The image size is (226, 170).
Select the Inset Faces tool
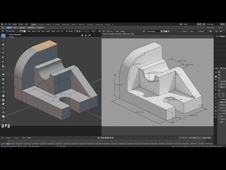[3, 79]
